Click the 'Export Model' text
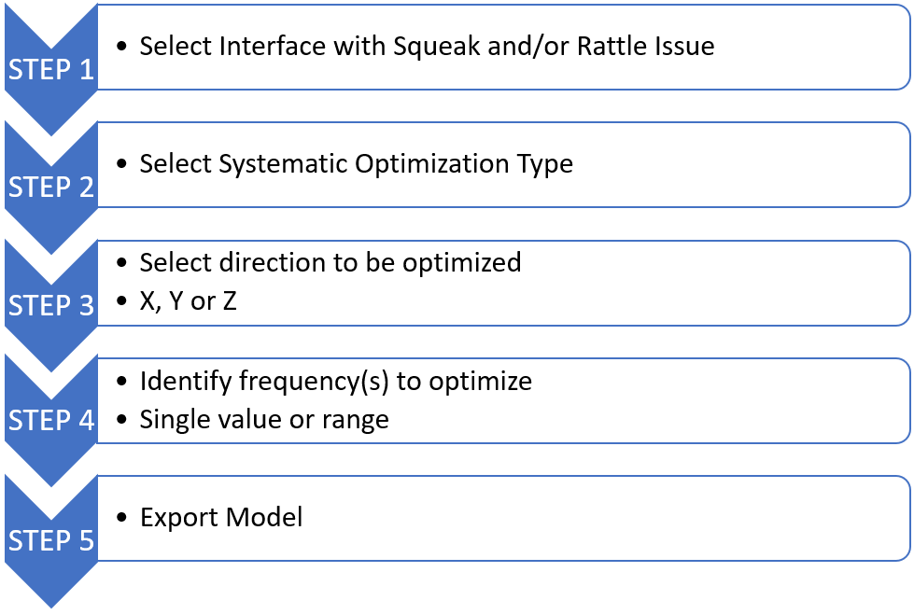 pyautogui.click(x=221, y=517)
